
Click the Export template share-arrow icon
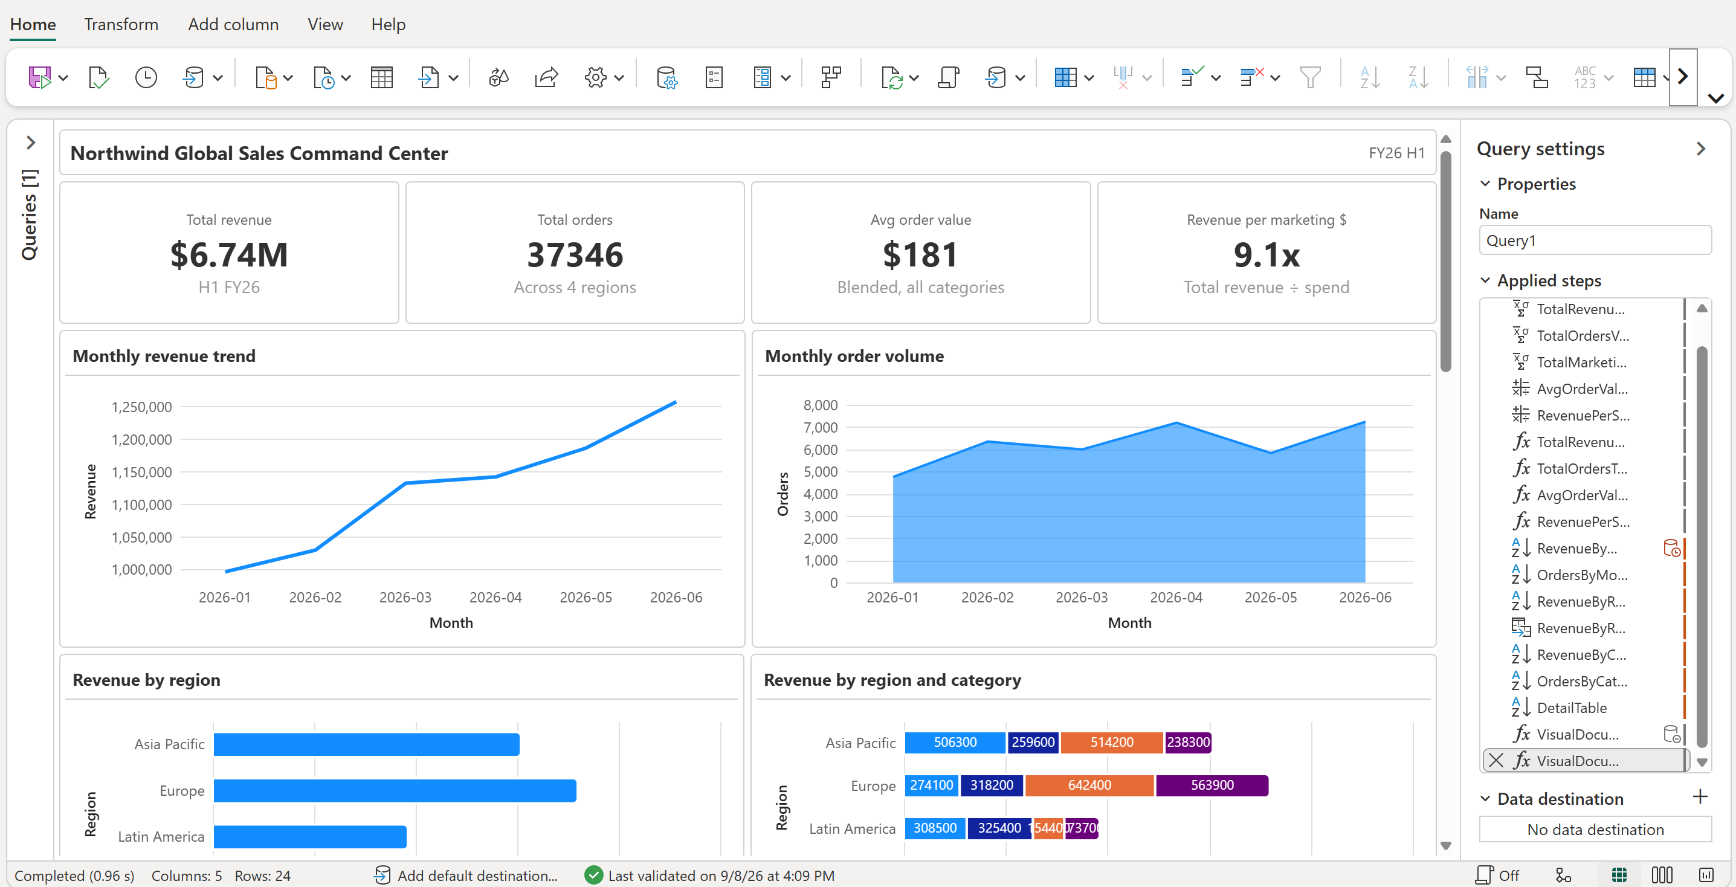[x=547, y=77]
